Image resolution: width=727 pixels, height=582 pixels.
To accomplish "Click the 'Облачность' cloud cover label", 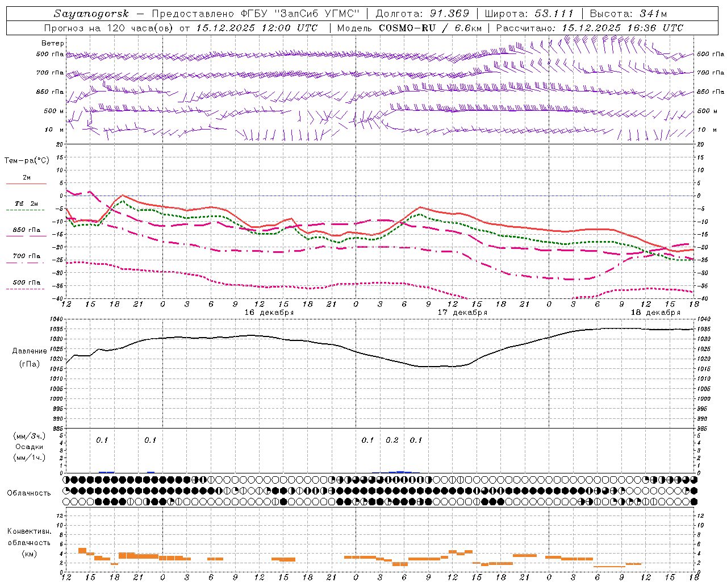I will [29, 493].
